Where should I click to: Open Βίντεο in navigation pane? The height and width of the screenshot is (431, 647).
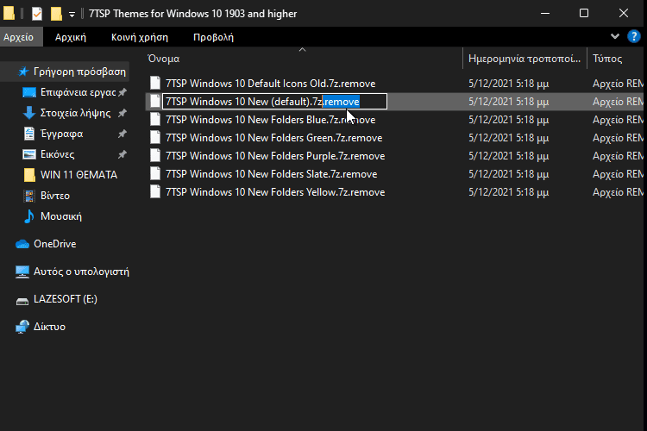click(55, 196)
